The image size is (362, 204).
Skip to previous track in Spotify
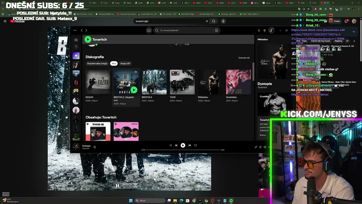click(x=176, y=145)
